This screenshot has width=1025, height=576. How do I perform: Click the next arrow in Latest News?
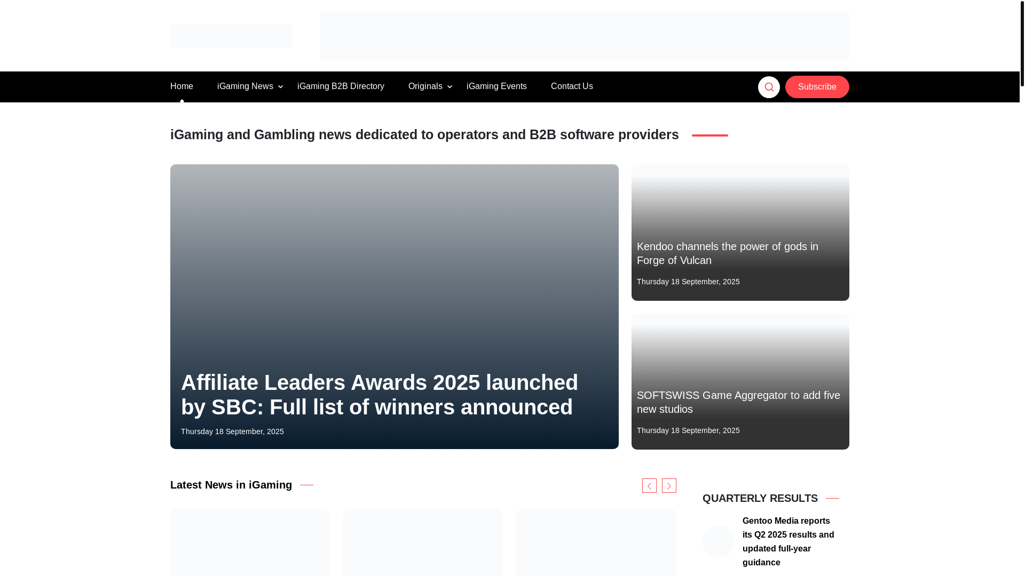tap(669, 485)
